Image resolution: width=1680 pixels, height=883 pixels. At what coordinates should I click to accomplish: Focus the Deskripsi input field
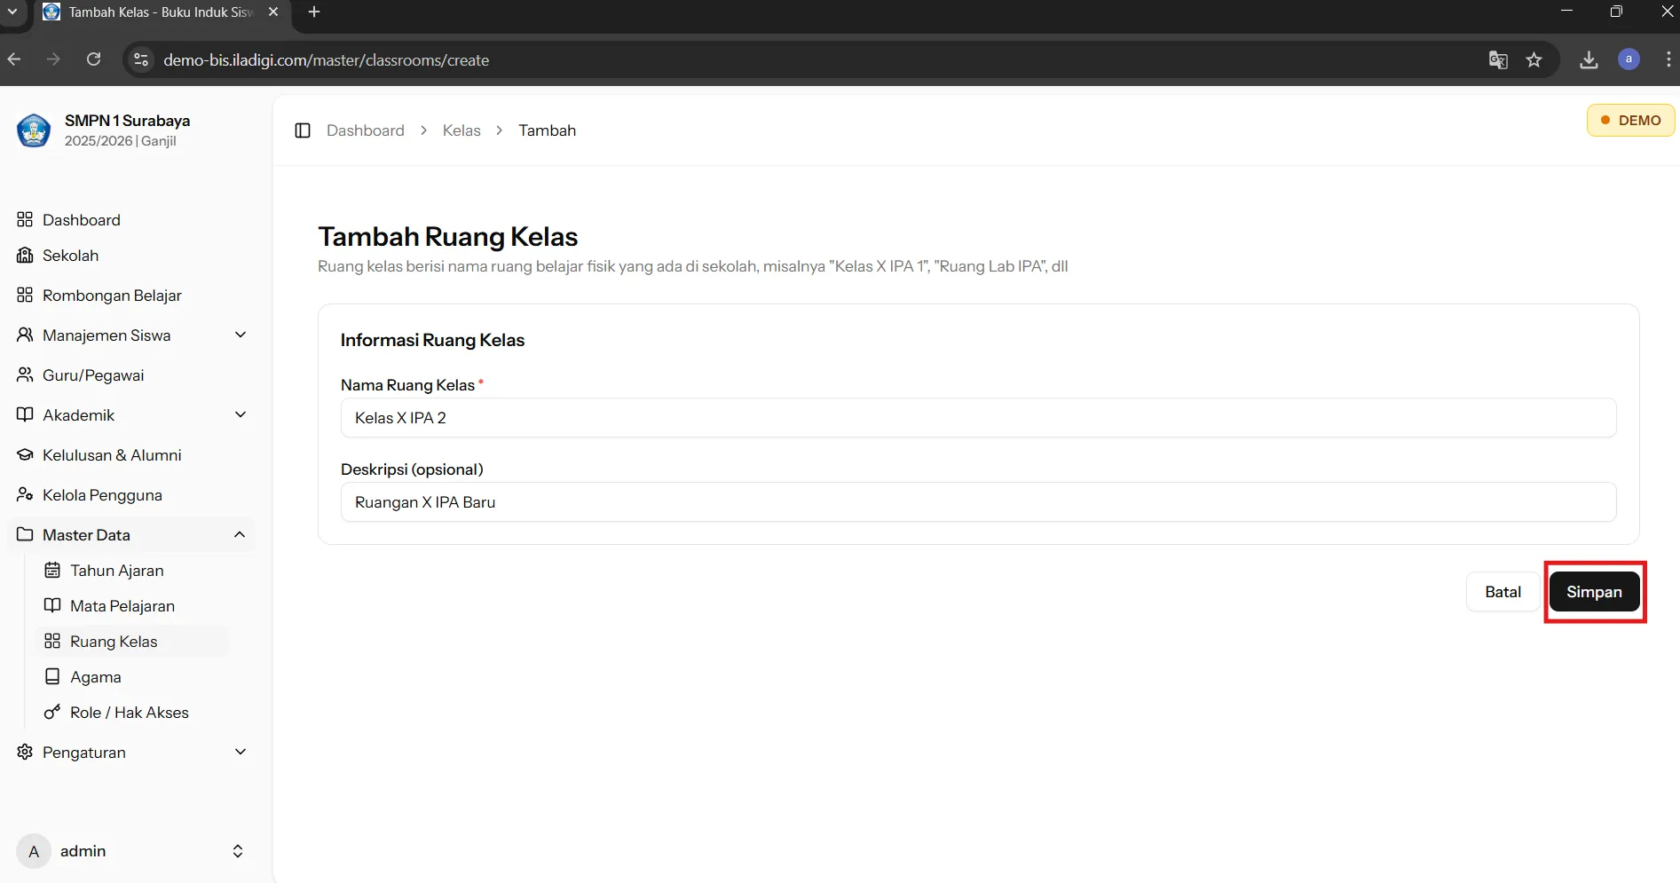[978, 502]
